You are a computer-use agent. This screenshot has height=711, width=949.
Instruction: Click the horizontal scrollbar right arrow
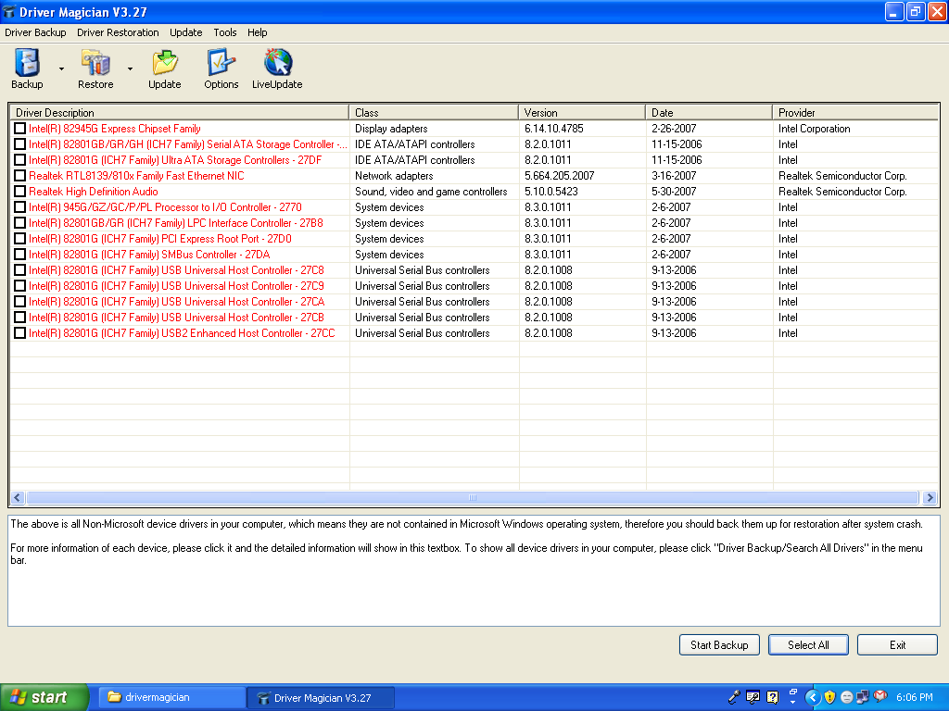point(930,497)
